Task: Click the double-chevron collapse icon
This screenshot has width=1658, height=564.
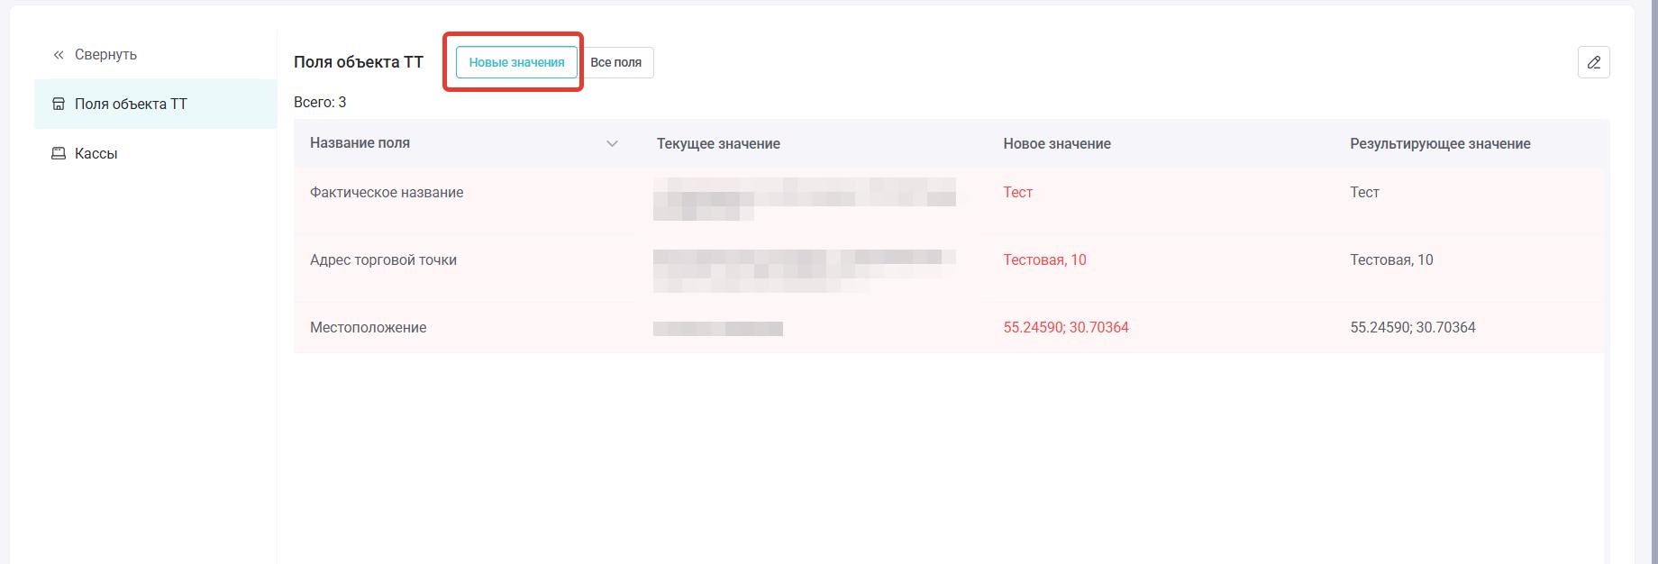Action: 59,55
